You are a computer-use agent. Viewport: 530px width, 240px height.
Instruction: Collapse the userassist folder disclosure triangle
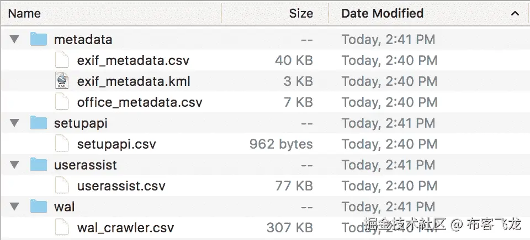[15, 165]
